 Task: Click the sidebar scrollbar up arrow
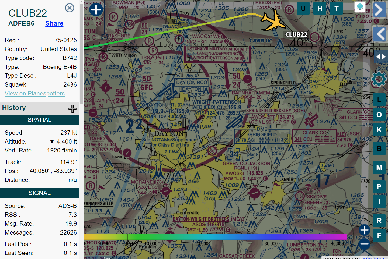82,2
